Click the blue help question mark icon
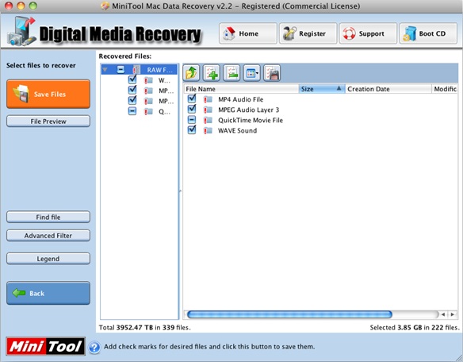The width and height of the screenshot is (463, 362). [94, 347]
